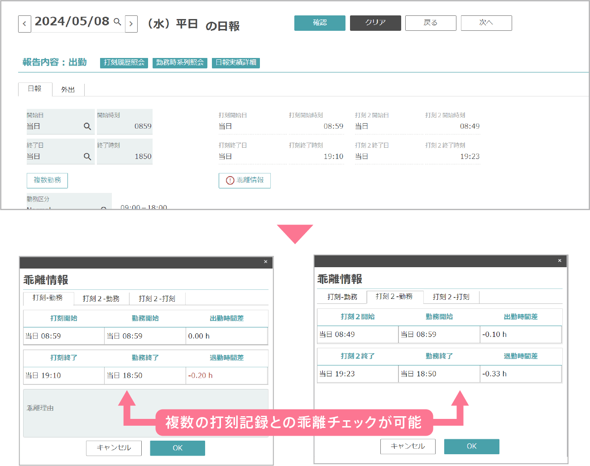Image resolution: width=590 pixels, height=466 pixels.
Task: Open 日報実績詳細
Action: [236, 62]
